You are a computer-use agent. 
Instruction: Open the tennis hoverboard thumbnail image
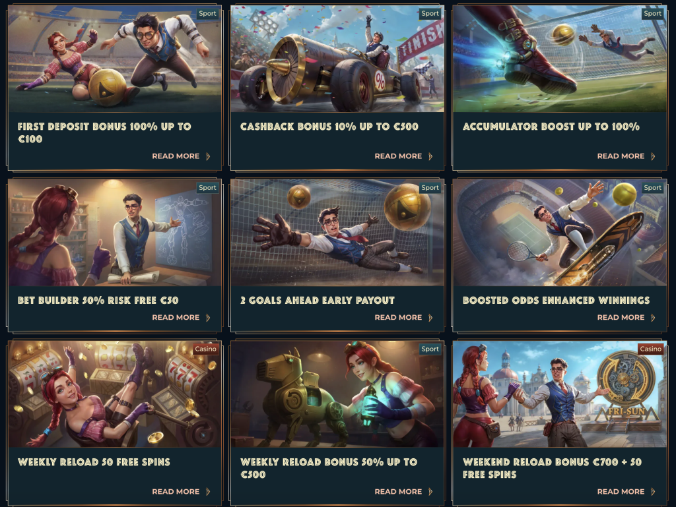(560, 233)
